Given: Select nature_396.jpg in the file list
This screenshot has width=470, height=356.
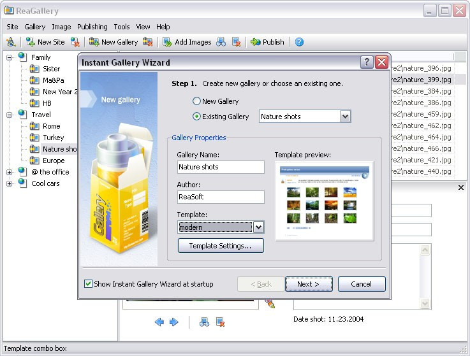Looking at the screenshot, I should tap(422, 68).
